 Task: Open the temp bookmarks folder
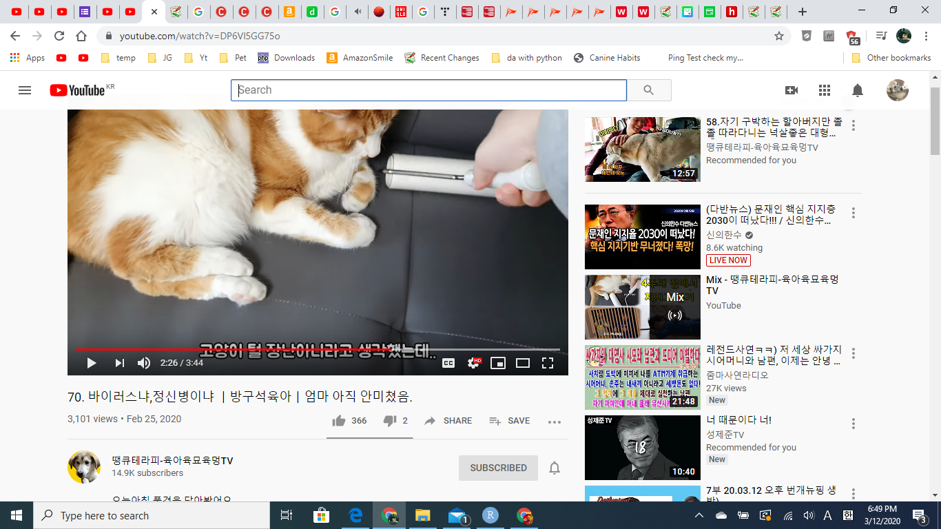(x=118, y=58)
